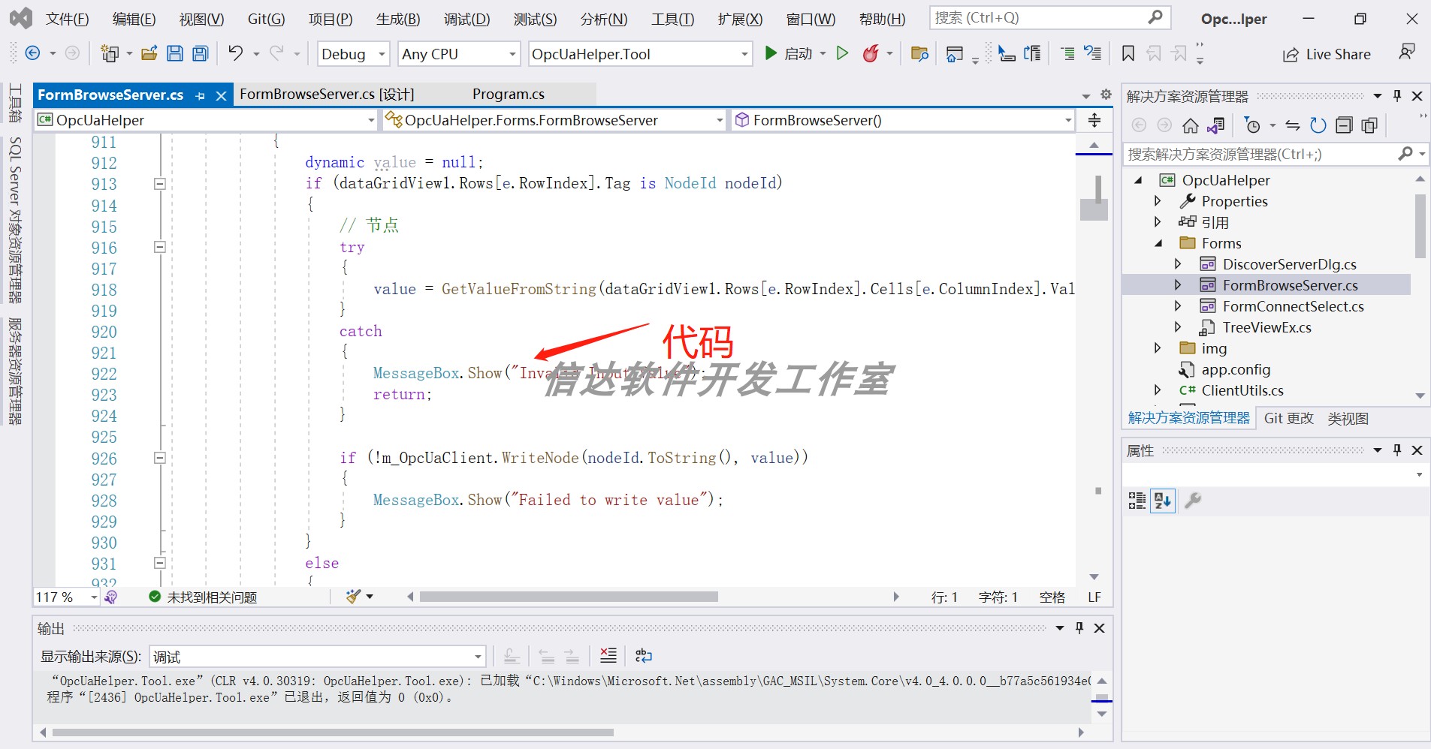Click the comment selected lines icon
1431x749 pixels.
pos(1067,53)
